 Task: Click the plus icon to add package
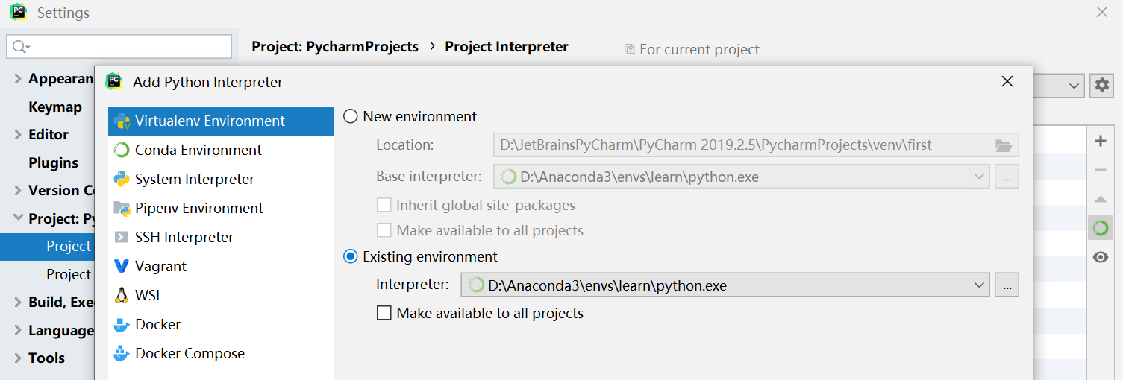coord(1101,141)
